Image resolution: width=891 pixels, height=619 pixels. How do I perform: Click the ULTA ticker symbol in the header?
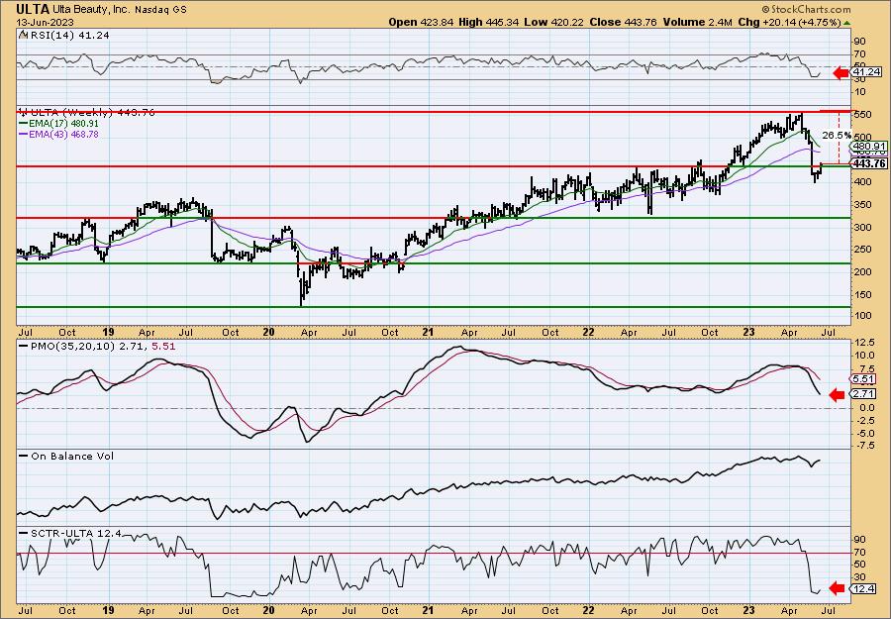click(33, 10)
